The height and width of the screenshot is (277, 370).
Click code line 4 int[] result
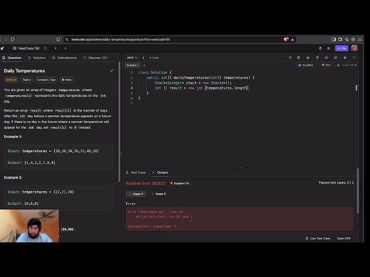tap(202, 88)
